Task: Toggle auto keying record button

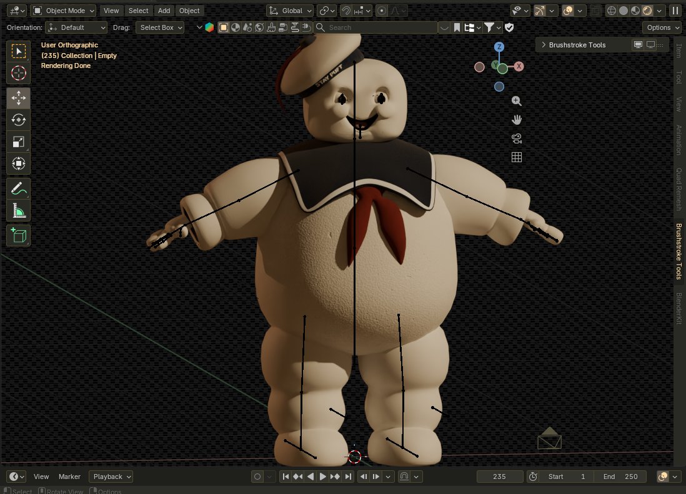Action: pos(257,477)
